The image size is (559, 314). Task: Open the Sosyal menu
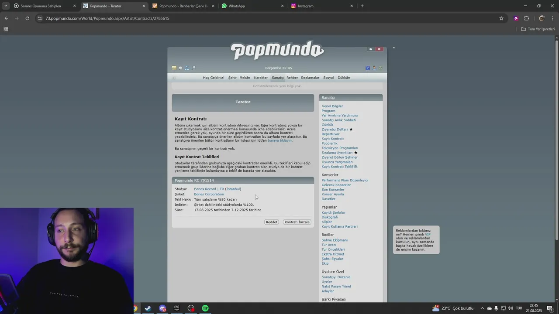coord(328,78)
